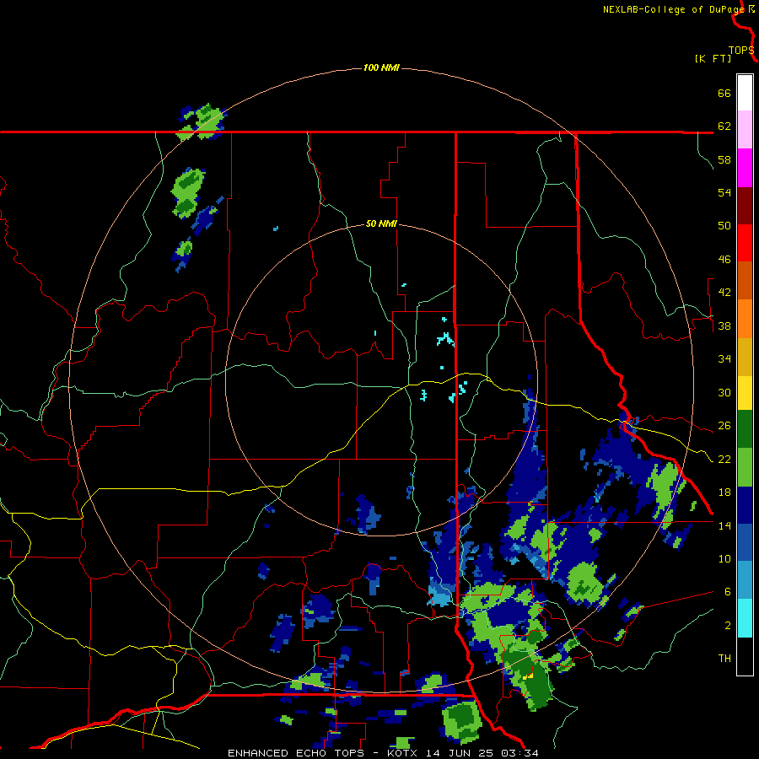The image size is (759, 759).
Task: Click the TH legend label
Action: (x=724, y=659)
